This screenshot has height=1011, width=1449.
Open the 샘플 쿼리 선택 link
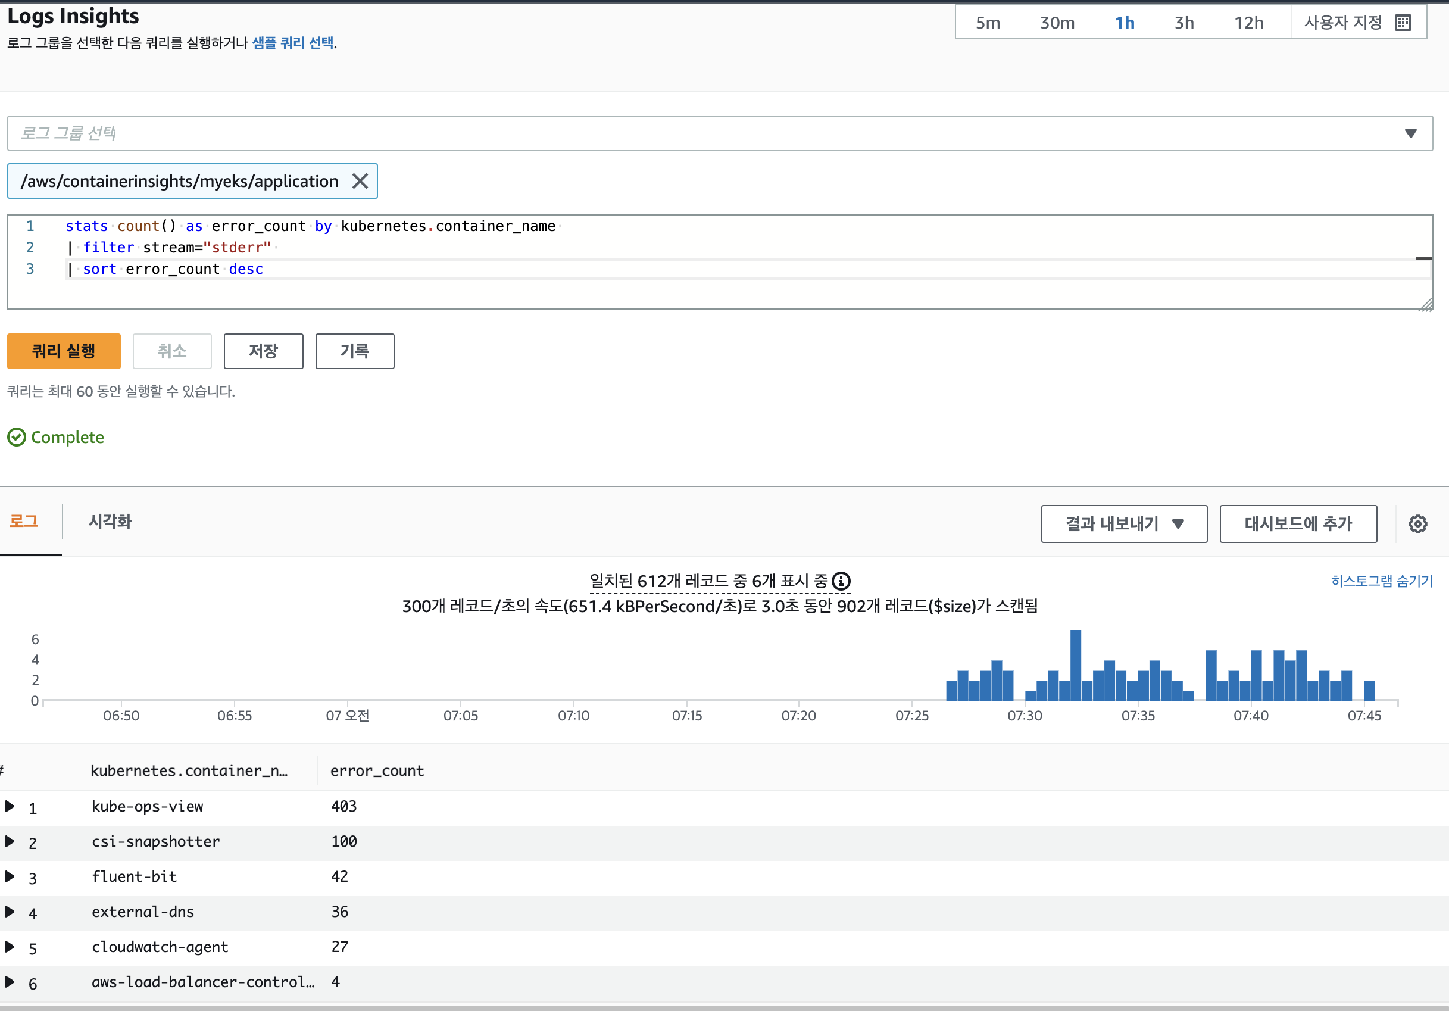click(x=293, y=43)
